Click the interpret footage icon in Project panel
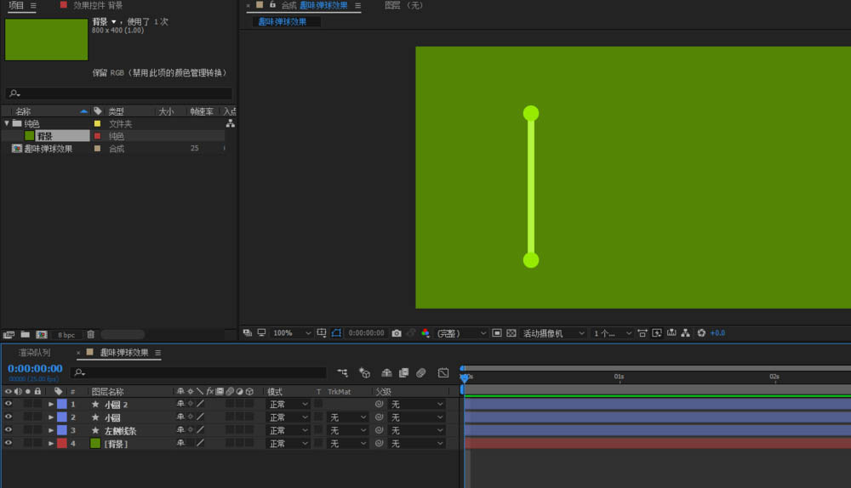Viewport: 851px width, 488px height. 9,335
